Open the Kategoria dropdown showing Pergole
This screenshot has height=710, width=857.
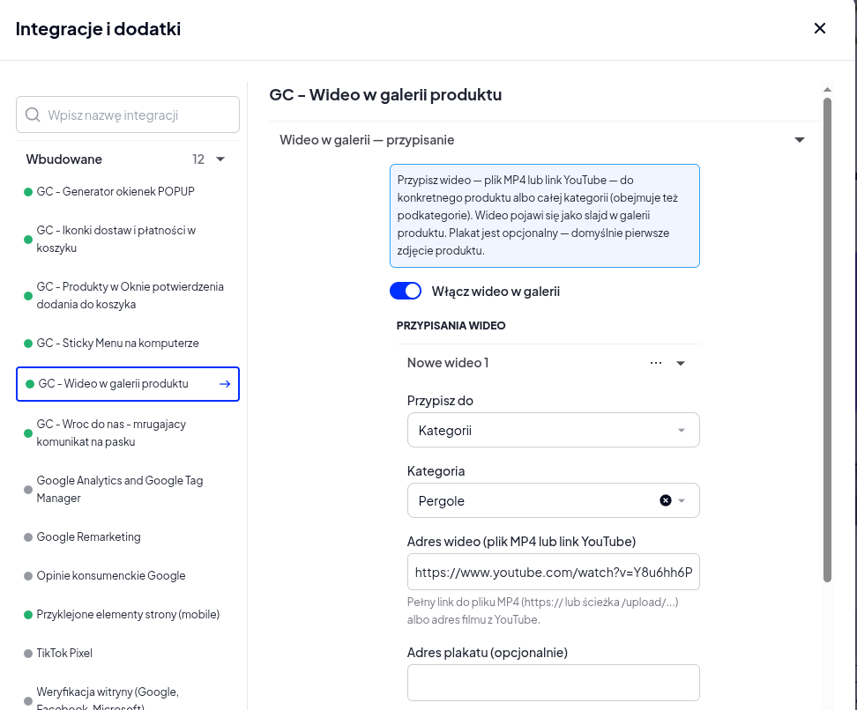click(x=553, y=500)
